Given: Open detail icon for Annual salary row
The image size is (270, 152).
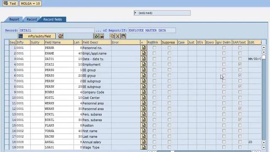Looking at the screenshot, I should click(x=143, y=142).
